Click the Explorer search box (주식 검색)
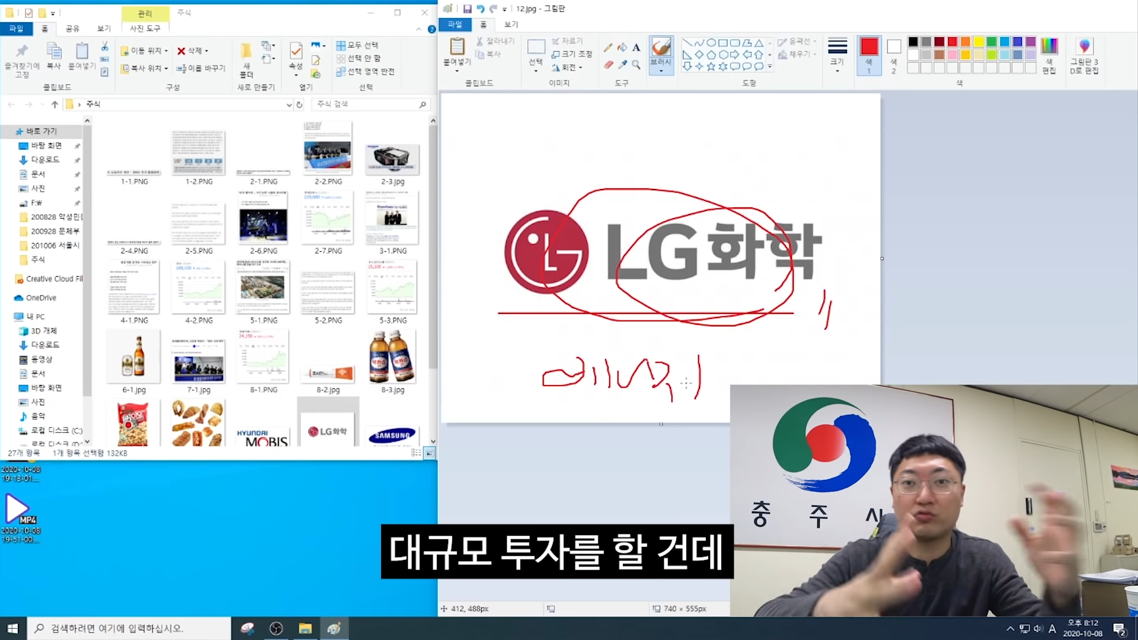 pos(370,104)
